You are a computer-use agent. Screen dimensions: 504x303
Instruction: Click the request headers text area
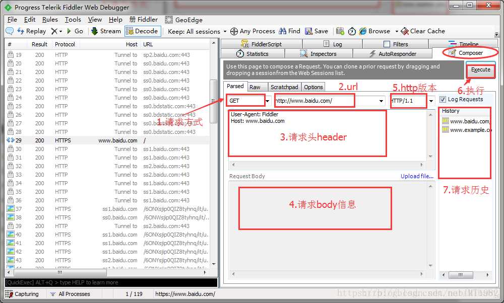328,135
